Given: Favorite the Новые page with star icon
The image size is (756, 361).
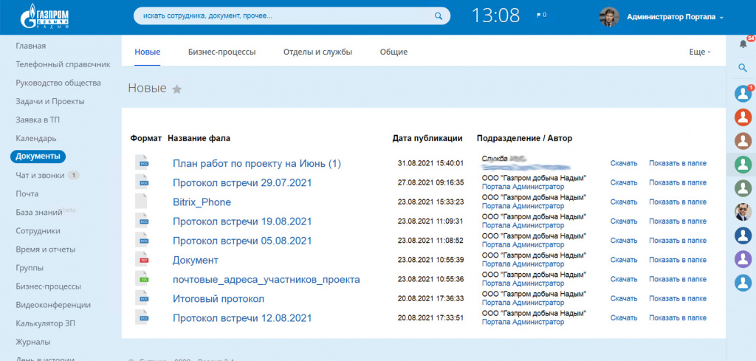Looking at the screenshot, I should [177, 89].
